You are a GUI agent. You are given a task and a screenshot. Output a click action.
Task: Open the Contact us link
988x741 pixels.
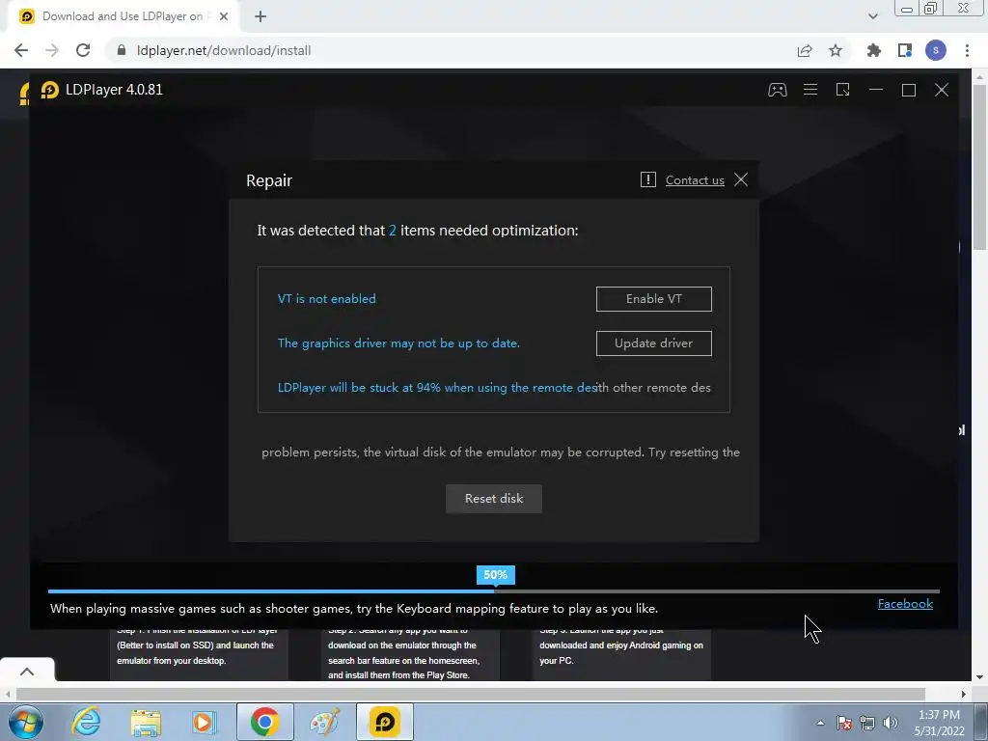[695, 180]
